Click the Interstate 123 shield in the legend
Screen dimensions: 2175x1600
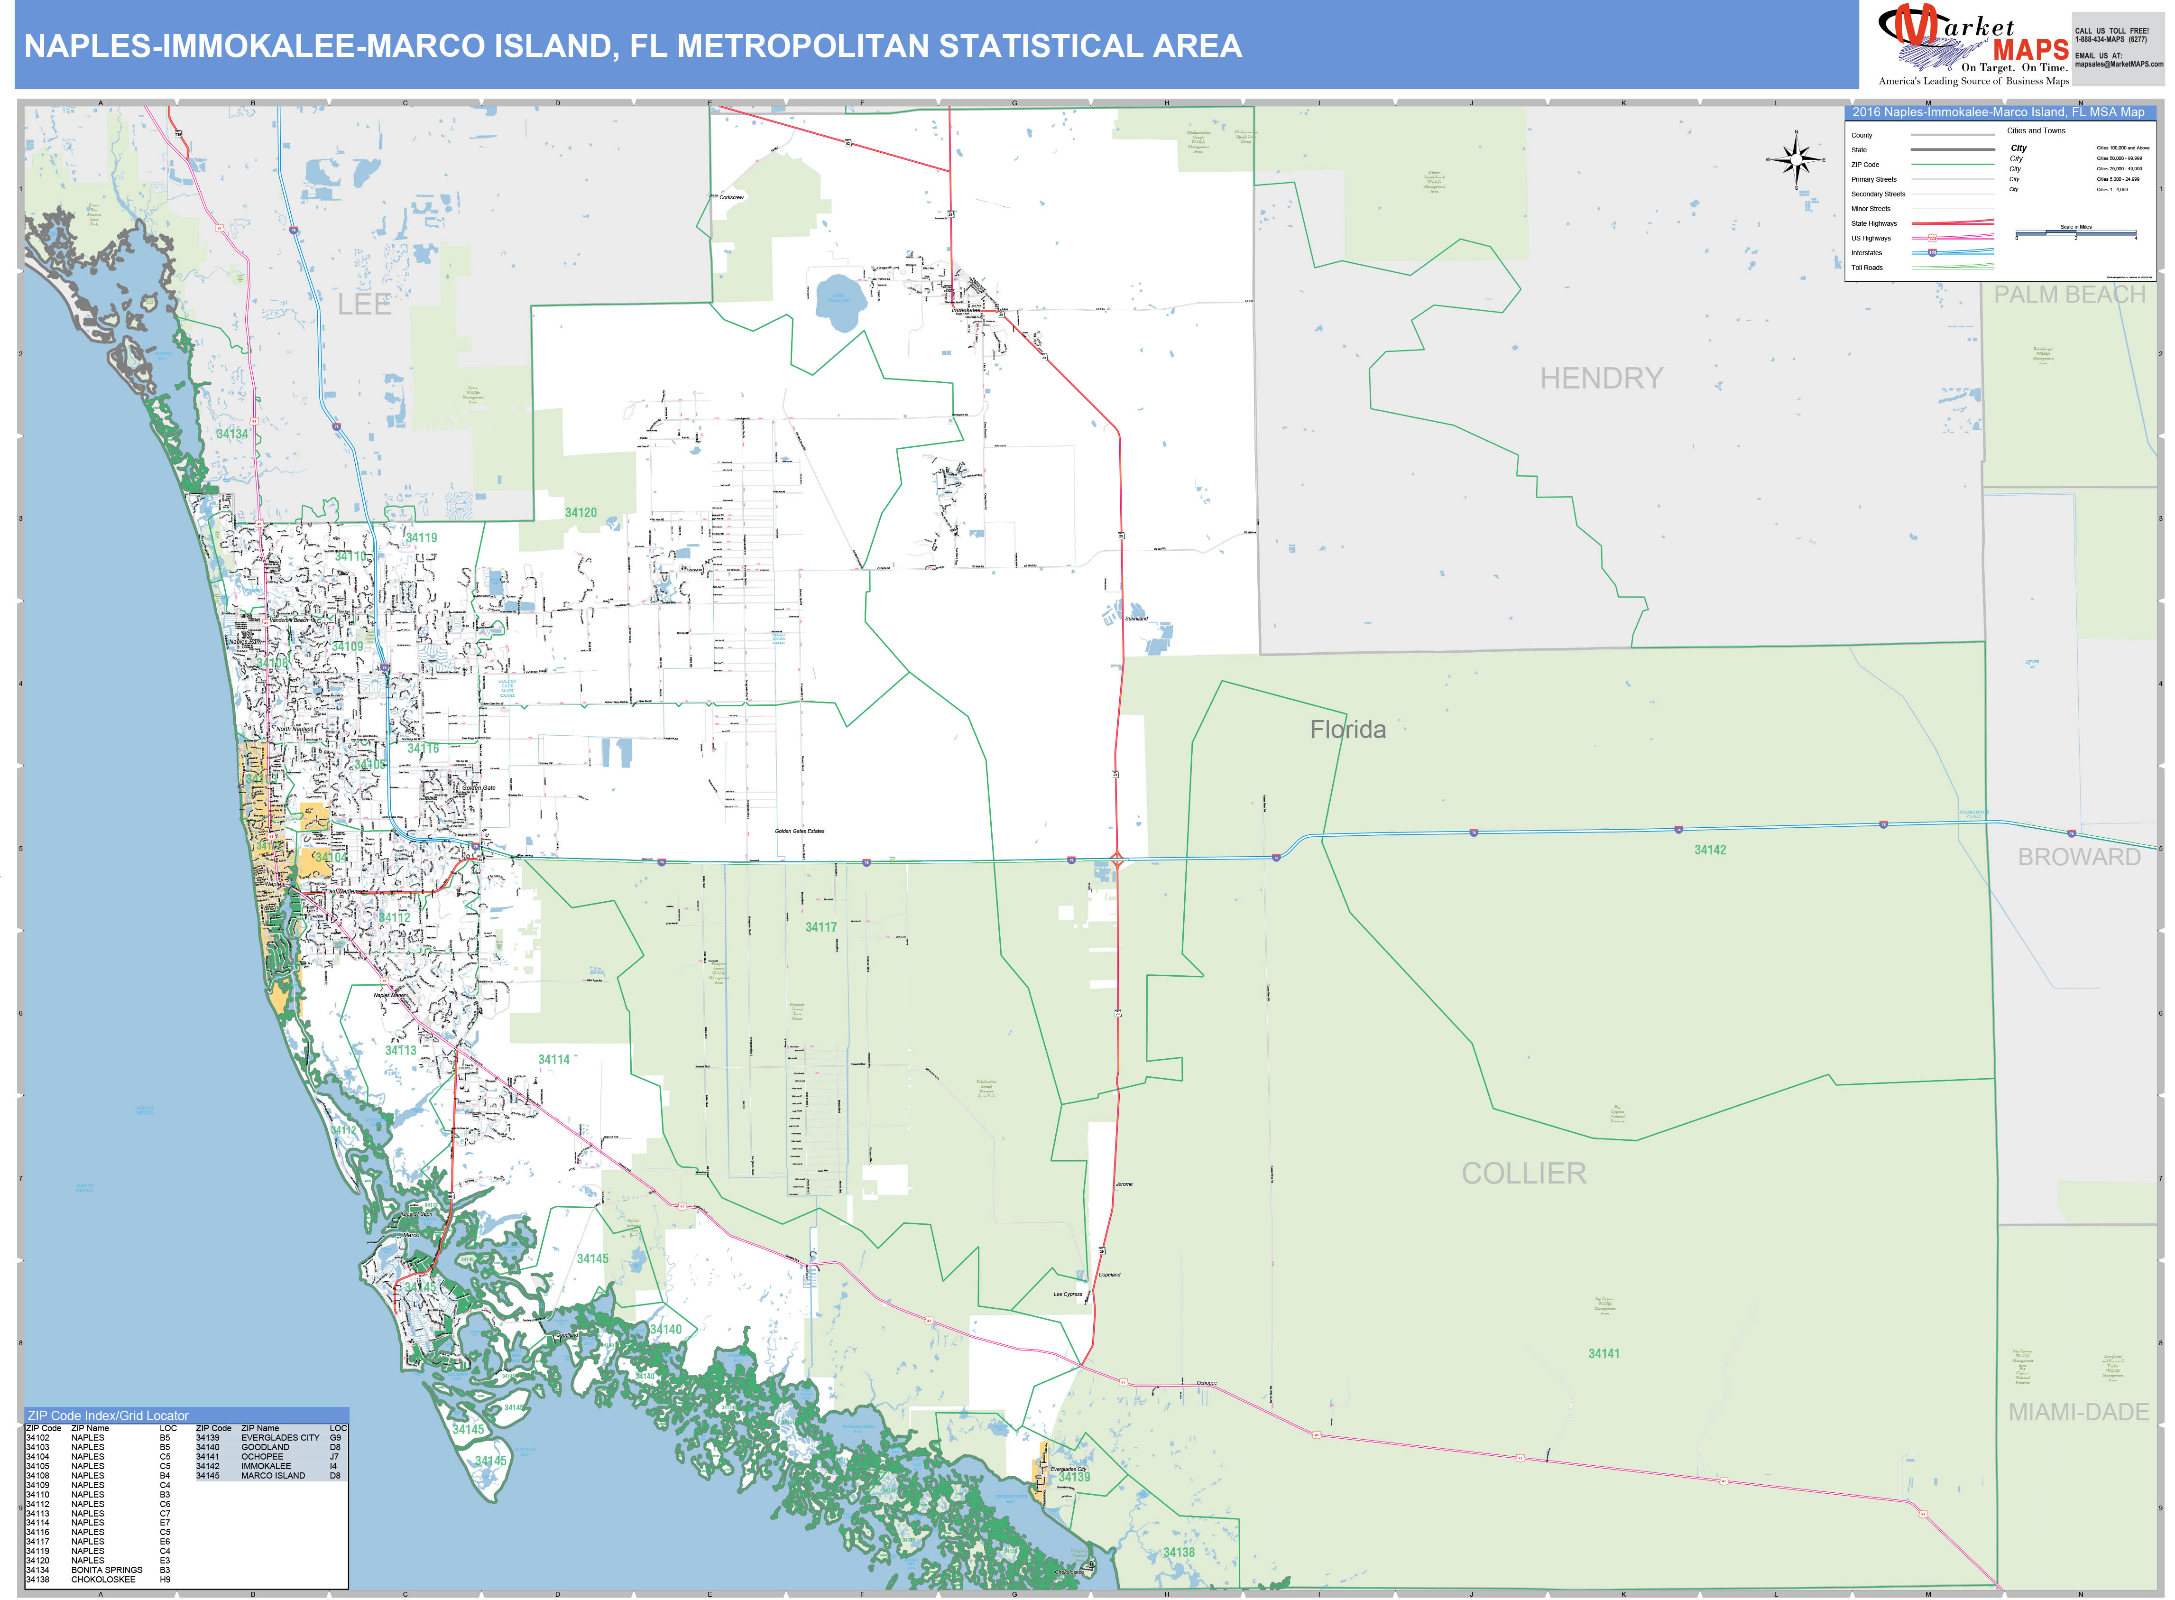click(x=1933, y=253)
